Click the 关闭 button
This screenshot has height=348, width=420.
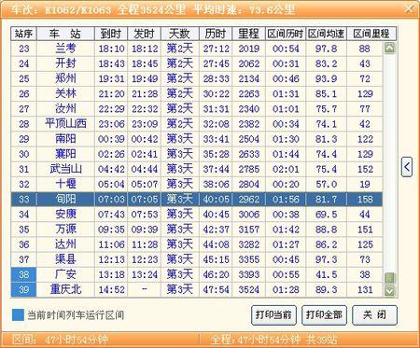374,315
